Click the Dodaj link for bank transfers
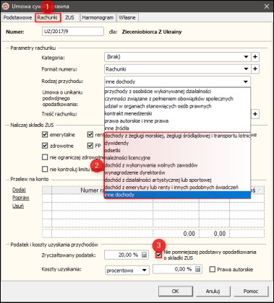This screenshot has width=274, height=303. point(19,190)
